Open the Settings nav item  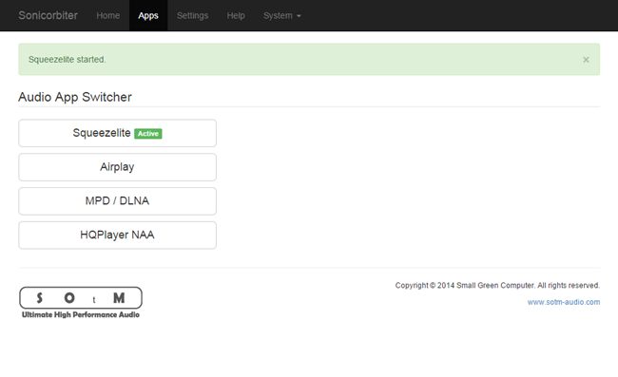[192, 15]
